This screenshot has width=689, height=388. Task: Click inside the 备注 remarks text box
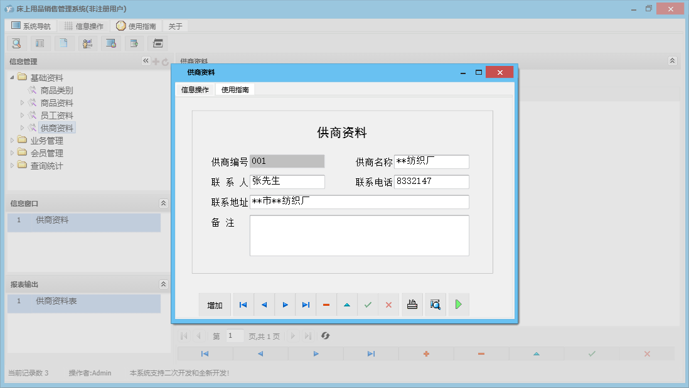(x=359, y=235)
